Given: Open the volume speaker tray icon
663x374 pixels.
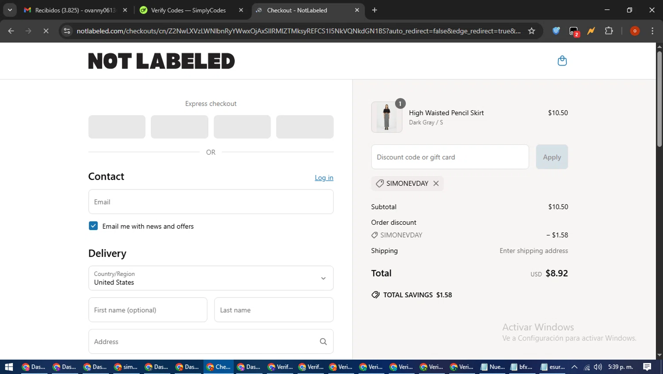Looking at the screenshot, I should [598, 367].
